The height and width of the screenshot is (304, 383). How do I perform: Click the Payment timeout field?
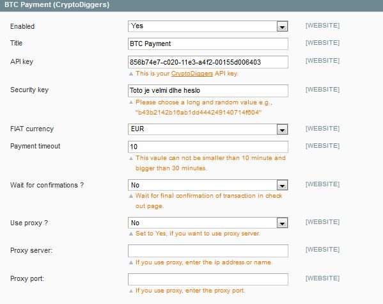208,147
